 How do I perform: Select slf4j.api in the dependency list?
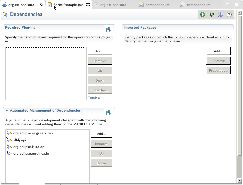[20, 140]
